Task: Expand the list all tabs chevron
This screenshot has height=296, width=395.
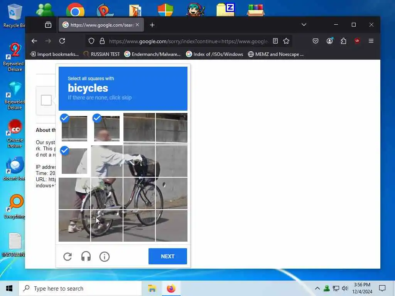Action: point(304,25)
